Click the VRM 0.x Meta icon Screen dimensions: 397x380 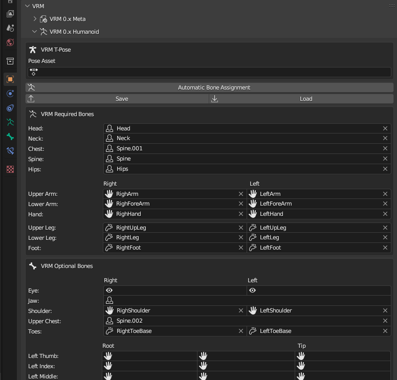[x=43, y=19]
